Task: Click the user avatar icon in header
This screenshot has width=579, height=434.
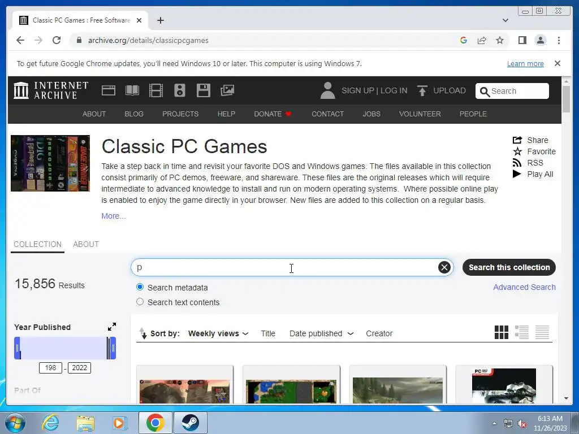Action: pyautogui.click(x=327, y=90)
